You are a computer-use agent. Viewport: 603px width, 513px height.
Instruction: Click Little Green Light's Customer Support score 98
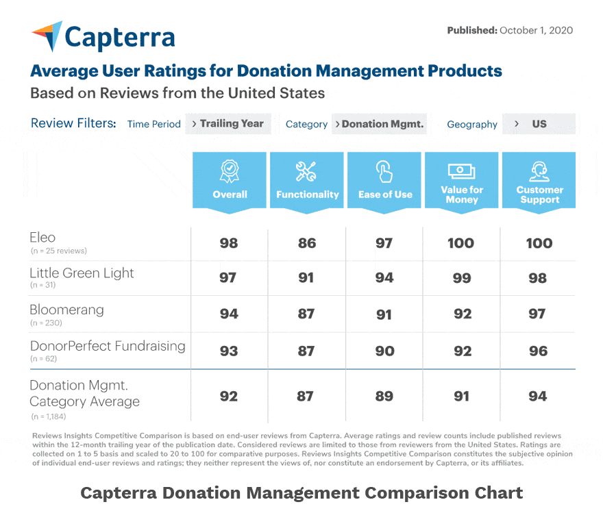(538, 278)
